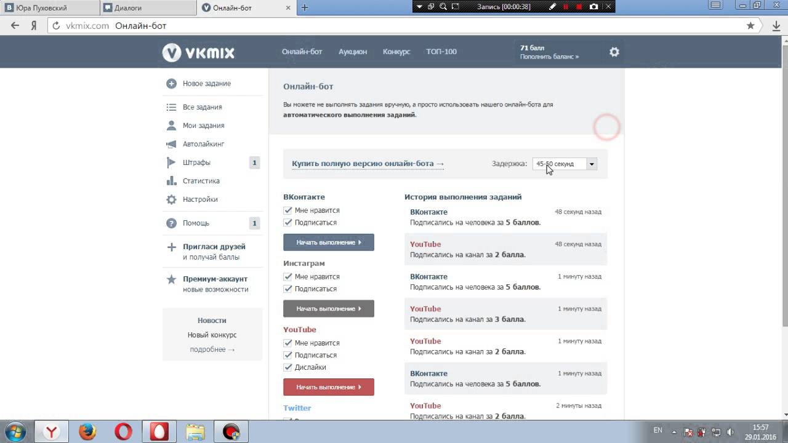Open Онлайн-бот in top navigation
The height and width of the screenshot is (443, 788).
click(302, 52)
